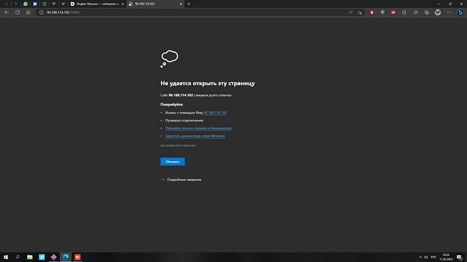Open the taskbar clock and date
This screenshot has width=467, height=262.
point(446,257)
